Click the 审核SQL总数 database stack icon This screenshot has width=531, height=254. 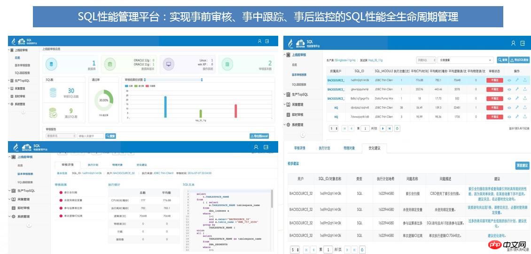(53, 93)
